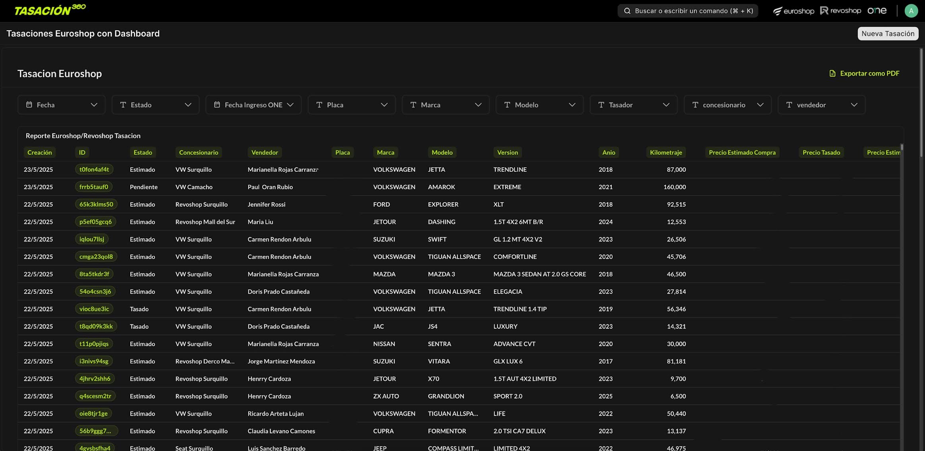The image size is (925, 451).
Task: Open tasación ID t11p0pjiqs
Action: click(x=94, y=344)
